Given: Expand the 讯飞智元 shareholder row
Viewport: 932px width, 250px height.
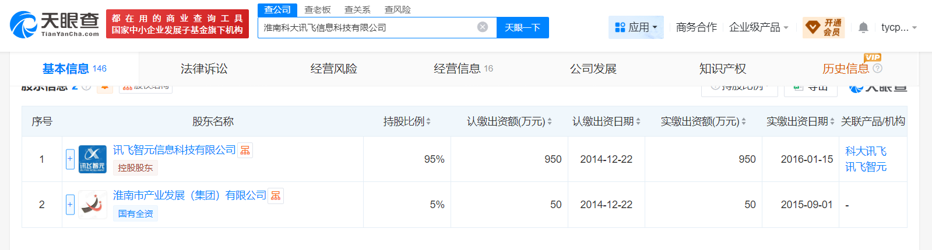Looking at the screenshot, I should 70,159.
